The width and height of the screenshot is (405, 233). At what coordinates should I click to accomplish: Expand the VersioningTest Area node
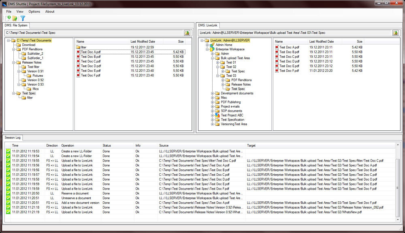(x=212, y=124)
